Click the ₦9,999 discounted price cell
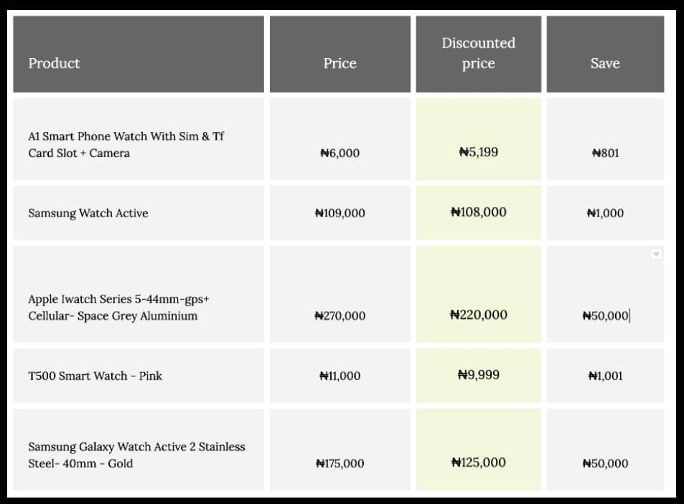Viewport: 684px width, 504px height. pos(478,375)
